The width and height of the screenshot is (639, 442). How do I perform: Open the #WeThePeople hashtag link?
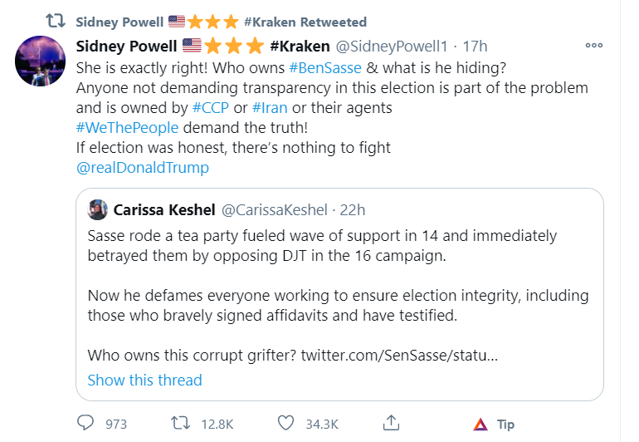(125, 128)
